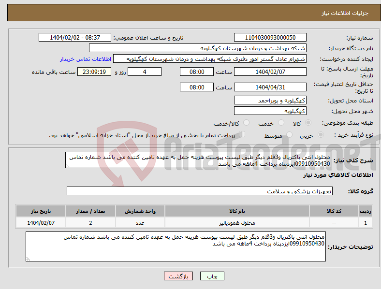This screenshot has width=381, height=289.
Task: Click the announcement date field 1404/02/02 - 08:37
Action: pyautogui.click(x=75, y=37)
